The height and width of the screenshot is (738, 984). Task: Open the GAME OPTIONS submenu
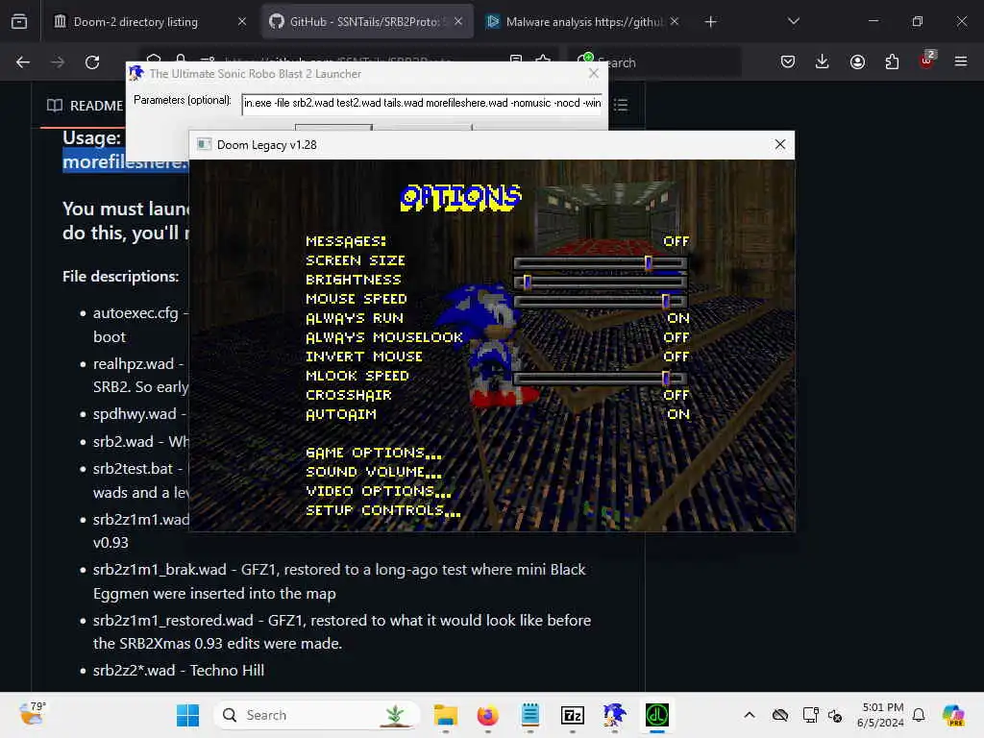[x=374, y=453]
